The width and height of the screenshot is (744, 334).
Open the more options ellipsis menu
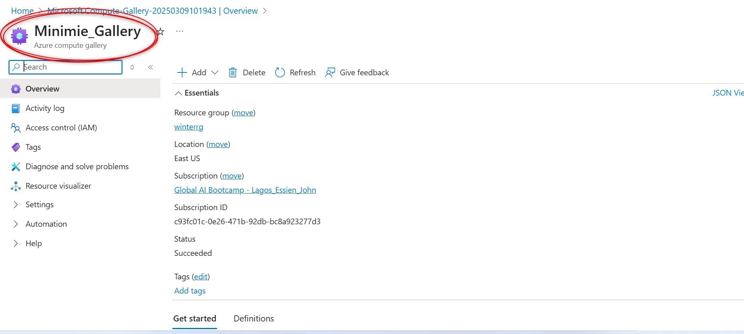180,31
